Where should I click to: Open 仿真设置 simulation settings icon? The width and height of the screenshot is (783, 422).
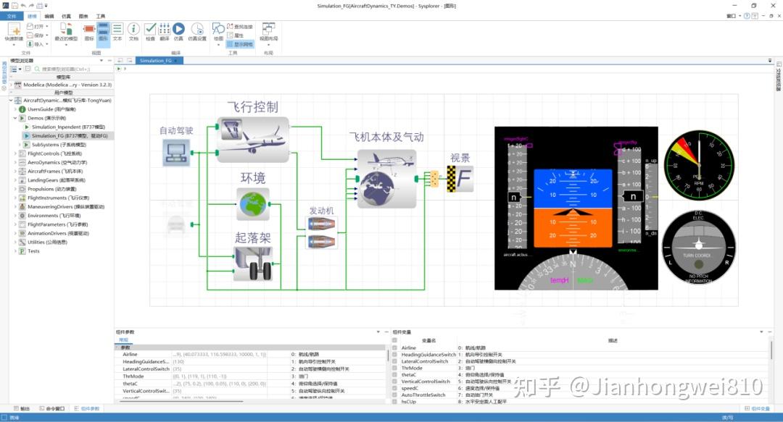199,30
